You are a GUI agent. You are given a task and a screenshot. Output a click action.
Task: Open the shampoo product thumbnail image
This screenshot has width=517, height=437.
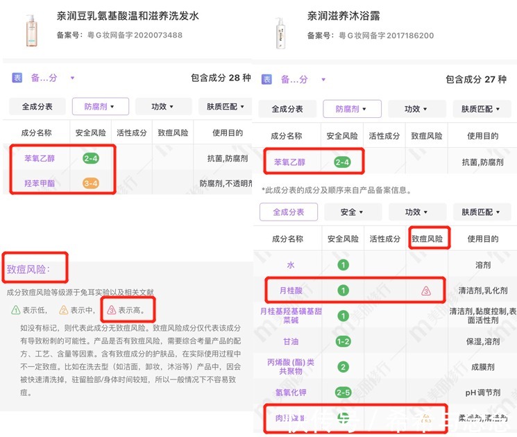pos(32,31)
